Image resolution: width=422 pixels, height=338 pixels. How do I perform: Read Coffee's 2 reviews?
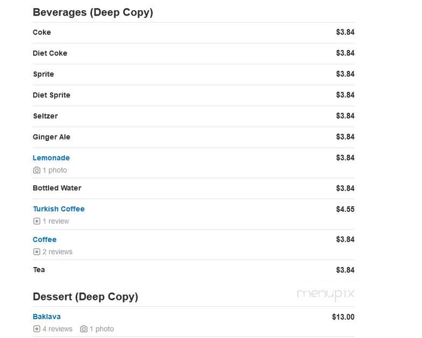58,252
